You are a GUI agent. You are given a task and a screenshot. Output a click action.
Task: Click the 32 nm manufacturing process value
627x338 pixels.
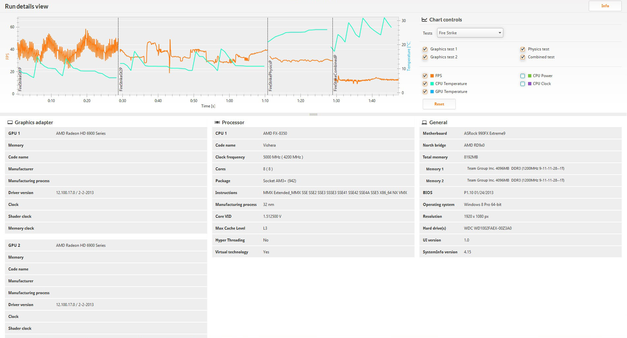click(268, 205)
